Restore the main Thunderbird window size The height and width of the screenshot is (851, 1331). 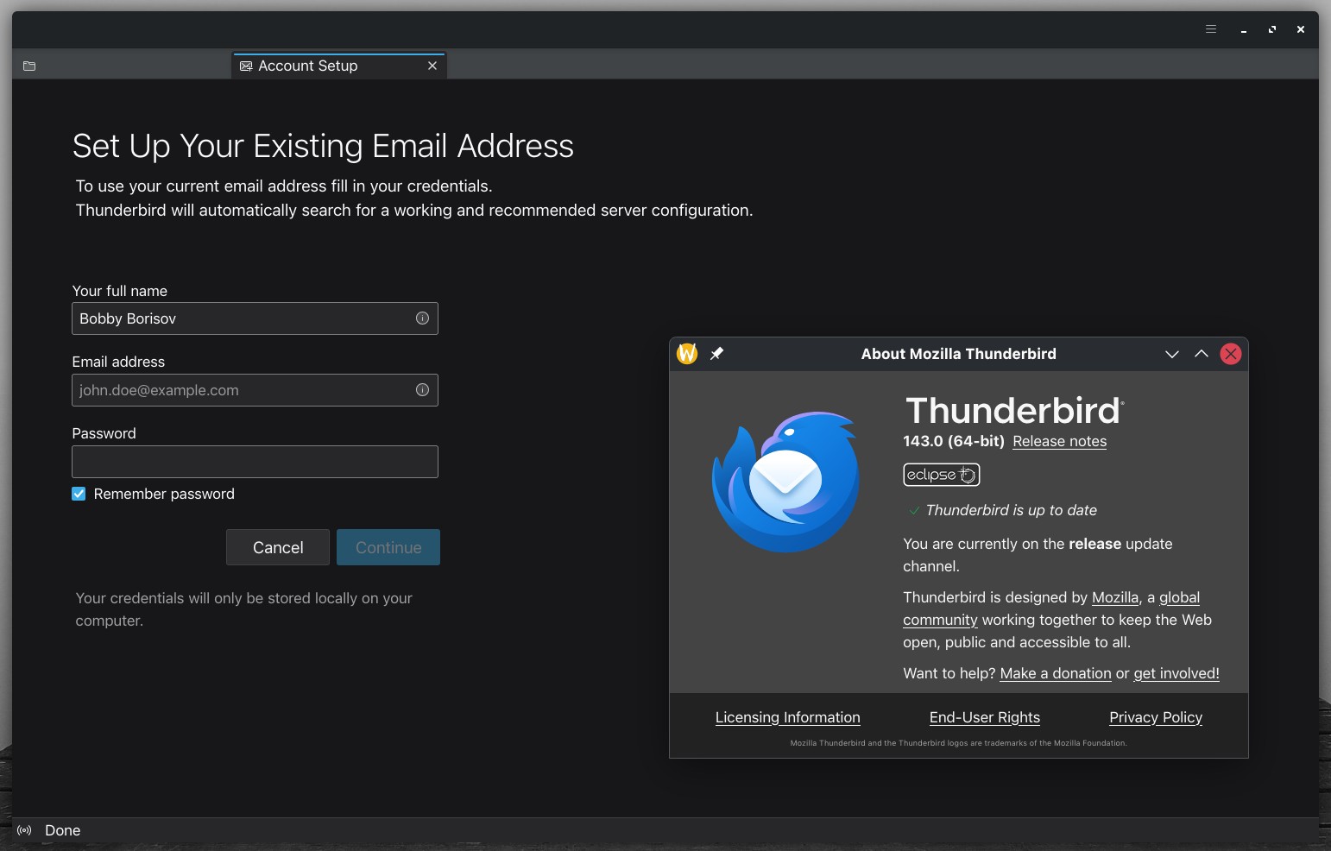click(1272, 29)
